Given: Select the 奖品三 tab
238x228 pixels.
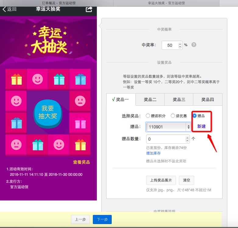Looking at the screenshot, I should tap(179, 100).
